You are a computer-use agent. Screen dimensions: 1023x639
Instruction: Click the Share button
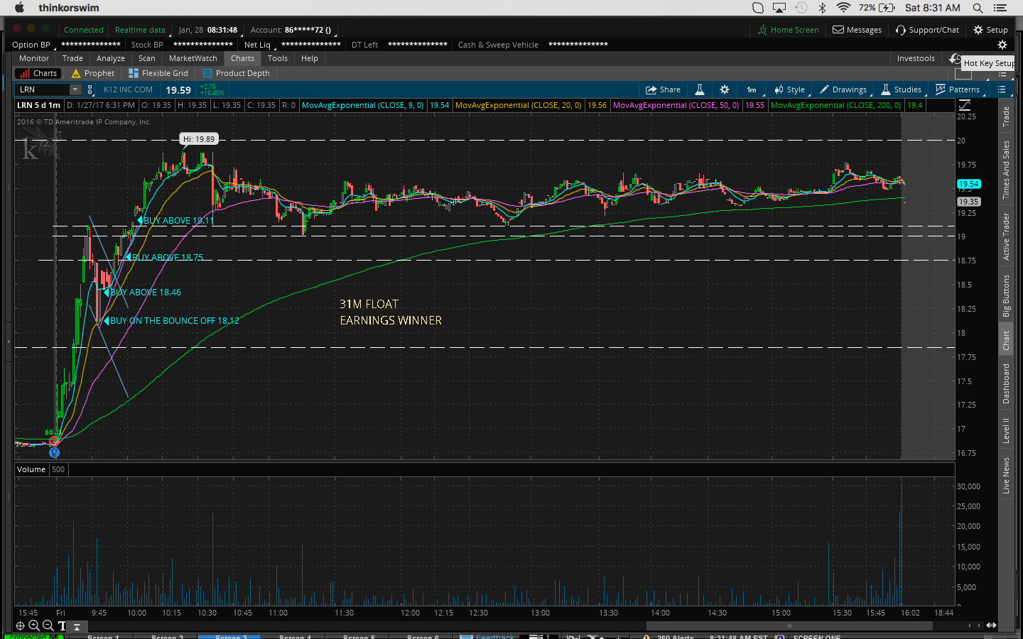[663, 89]
